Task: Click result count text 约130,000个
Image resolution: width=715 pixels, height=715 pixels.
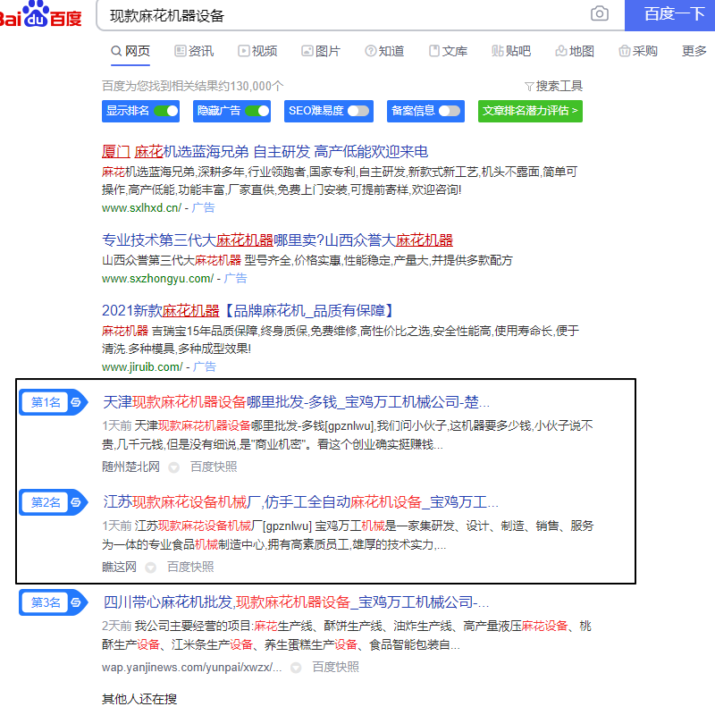Action: pyautogui.click(x=192, y=86)
